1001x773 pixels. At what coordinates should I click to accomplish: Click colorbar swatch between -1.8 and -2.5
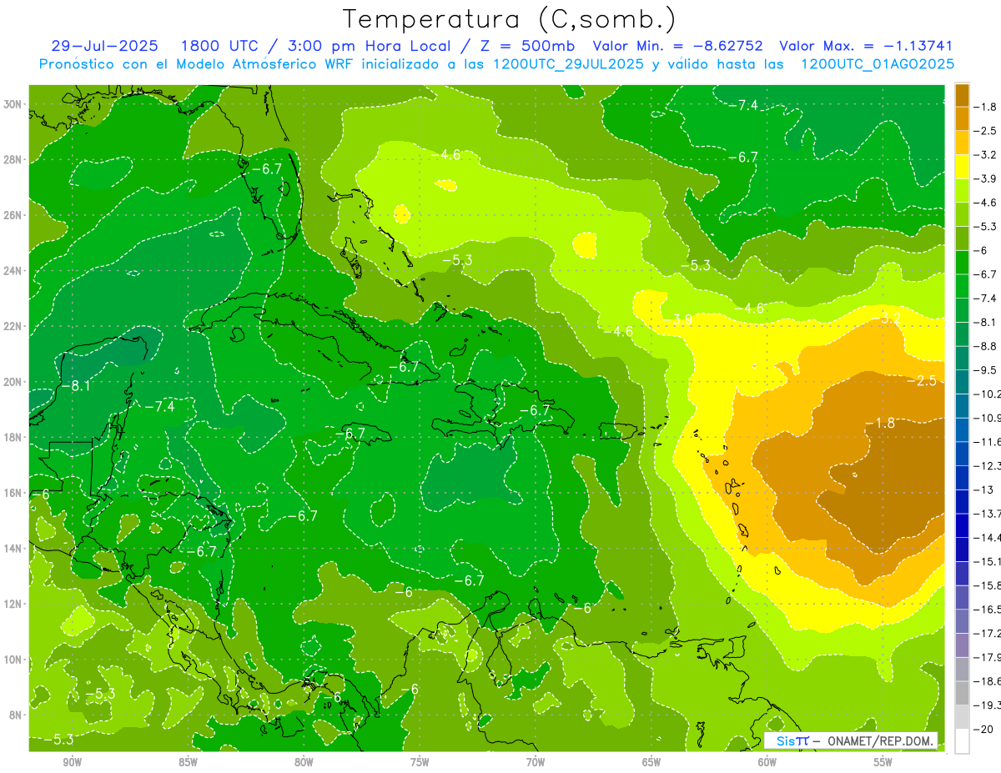962,119
